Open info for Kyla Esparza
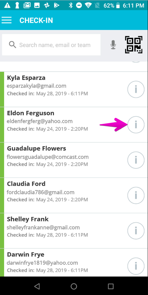The width and height of the screenshot is (148, 295). click(x=136, y=89)
